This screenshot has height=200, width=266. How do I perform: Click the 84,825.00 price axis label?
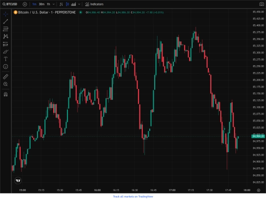tap(259, 182)
